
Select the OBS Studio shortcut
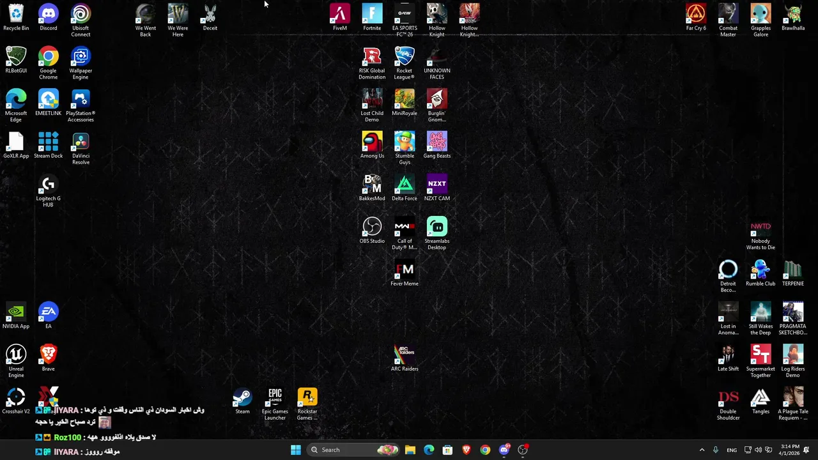point(372,231)
